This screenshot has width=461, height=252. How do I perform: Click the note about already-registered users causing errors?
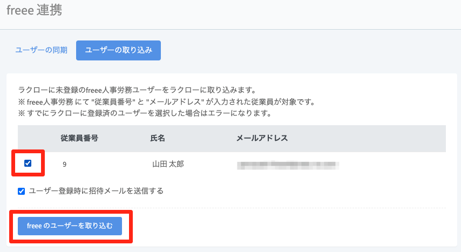145,113
